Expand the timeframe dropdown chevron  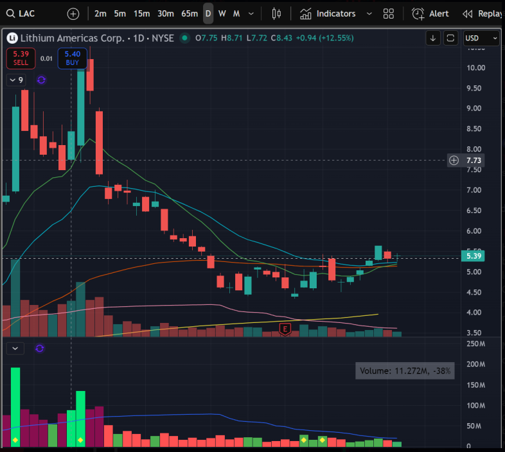(x=251, y=14)
